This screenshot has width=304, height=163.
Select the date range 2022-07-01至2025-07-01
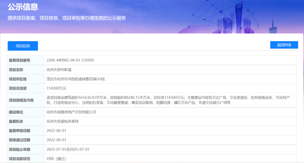(x=69, y=149)
